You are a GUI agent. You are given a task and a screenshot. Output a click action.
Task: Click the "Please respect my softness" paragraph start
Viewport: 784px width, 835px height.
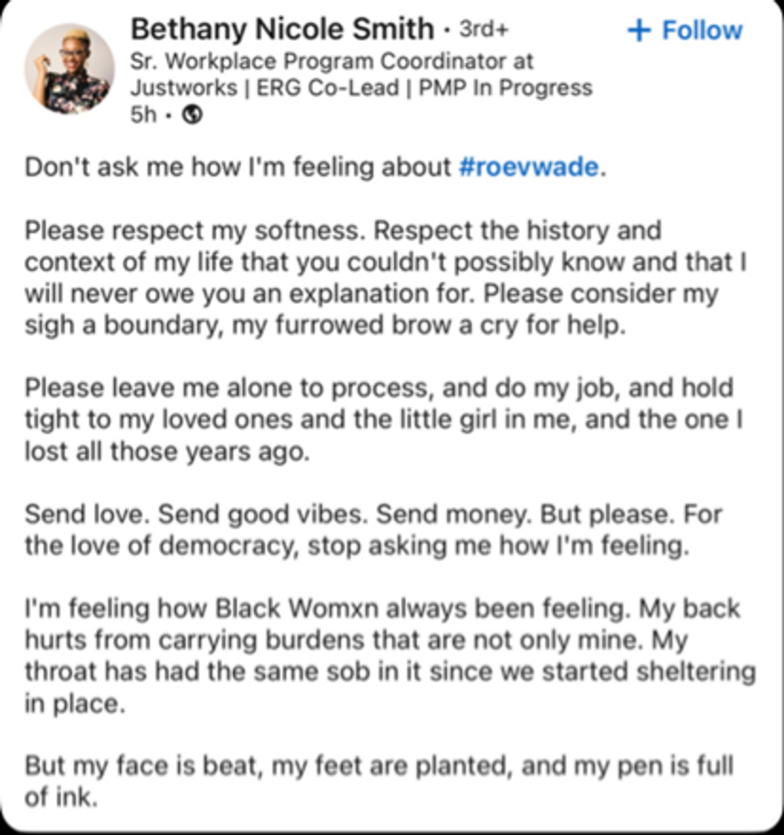[195, 231]
